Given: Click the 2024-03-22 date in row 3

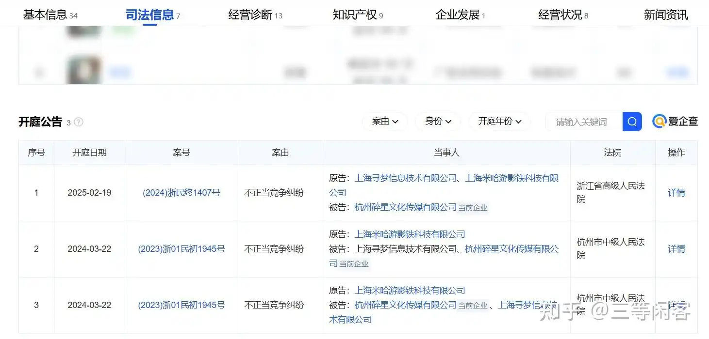Looking at the screenshot, I should [89, 305].
